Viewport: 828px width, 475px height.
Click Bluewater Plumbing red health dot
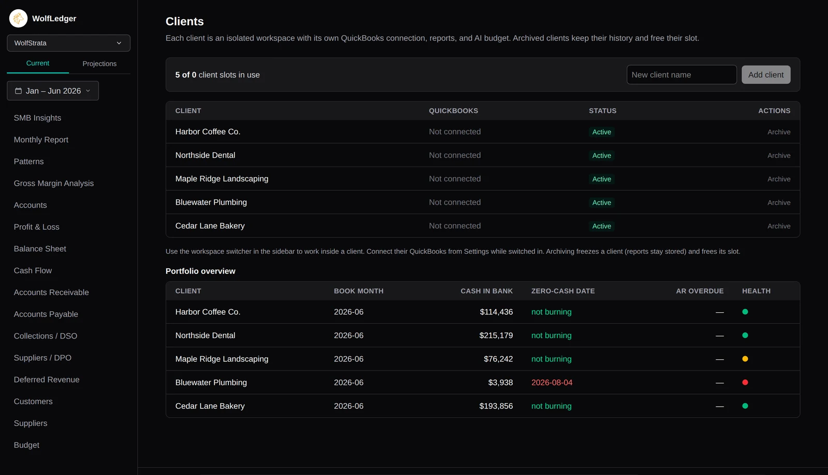pyautogui.click(x=745, y=382)
